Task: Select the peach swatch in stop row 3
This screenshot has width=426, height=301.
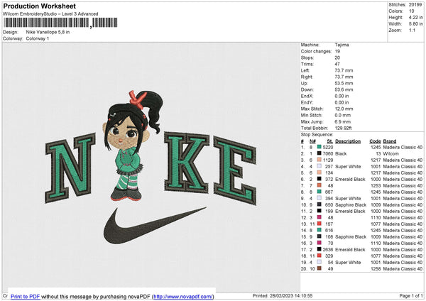Action: (319, 160)
